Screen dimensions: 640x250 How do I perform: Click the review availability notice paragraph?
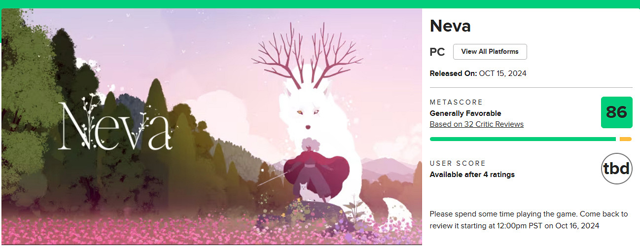(529, 220)
